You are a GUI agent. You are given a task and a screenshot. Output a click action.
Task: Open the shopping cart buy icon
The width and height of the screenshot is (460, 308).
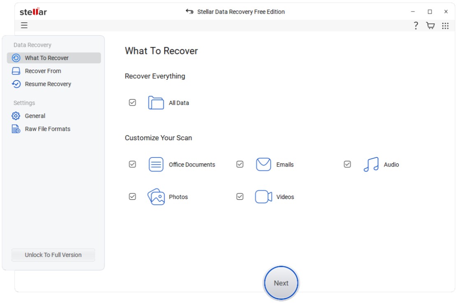click(430, 26)
